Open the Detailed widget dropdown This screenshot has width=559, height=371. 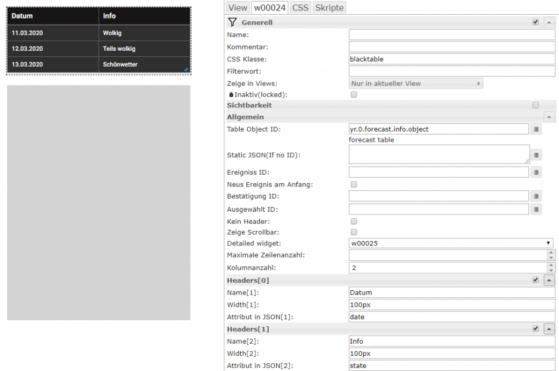click(450, 243)
